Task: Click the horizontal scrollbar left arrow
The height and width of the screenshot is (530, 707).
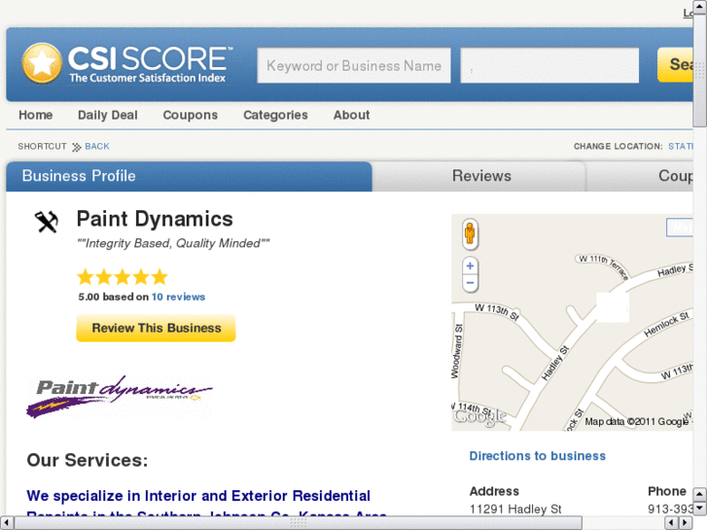Action: pos(6,523)
